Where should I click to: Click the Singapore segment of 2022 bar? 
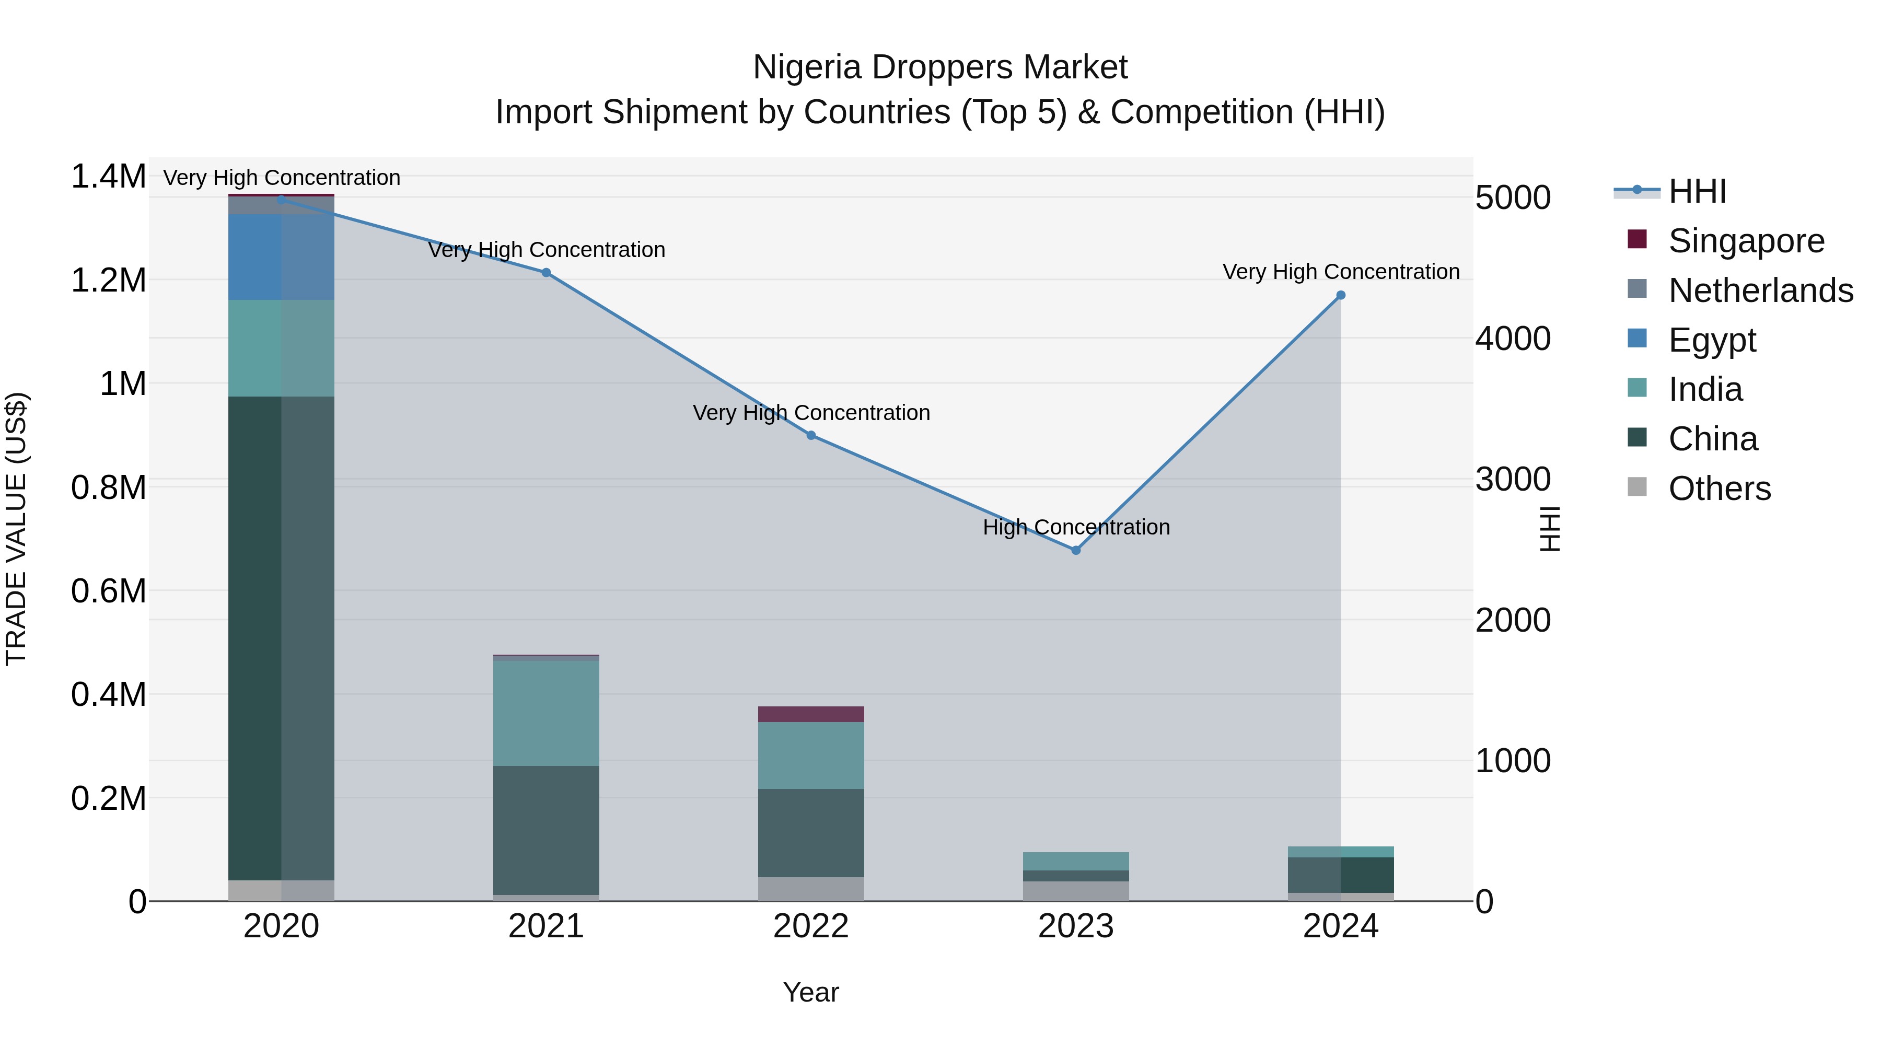tap(811, 714)
